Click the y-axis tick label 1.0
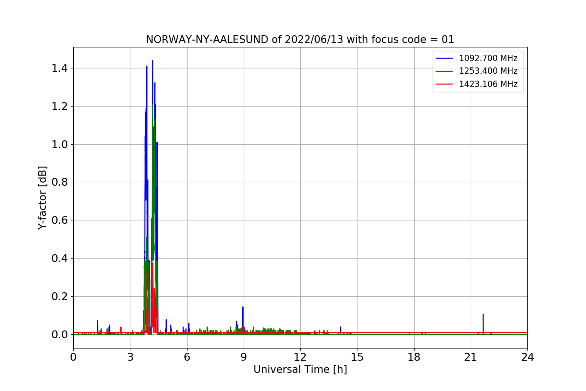Screen dimensions: 586x391 pyautogui.click(x=59, y=144)
